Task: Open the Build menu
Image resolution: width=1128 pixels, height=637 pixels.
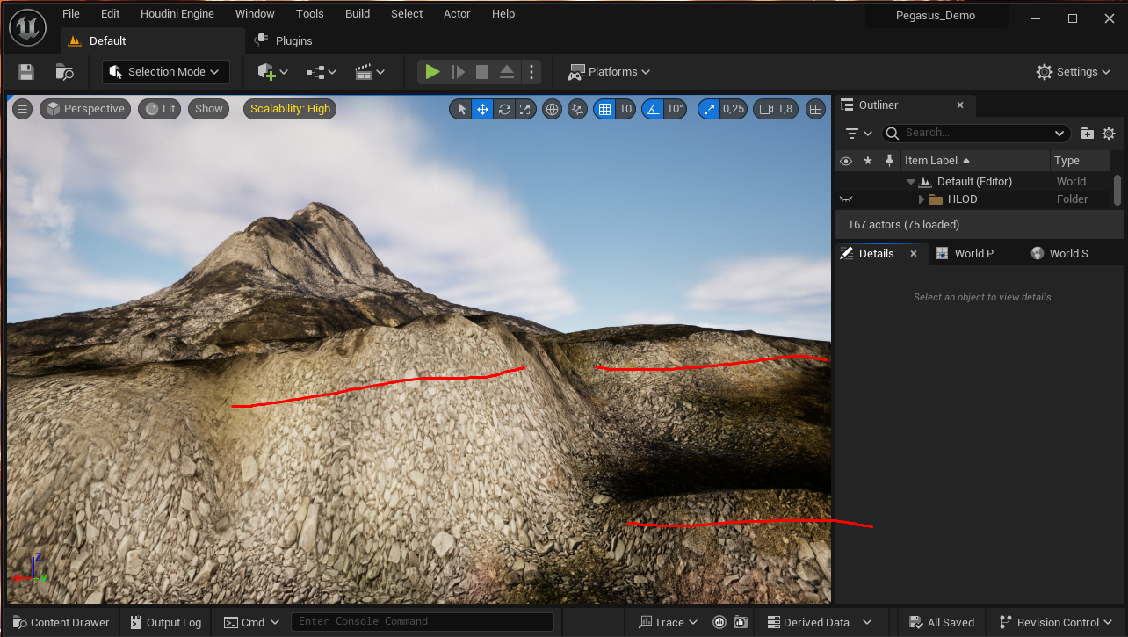Action: [358, 14]
